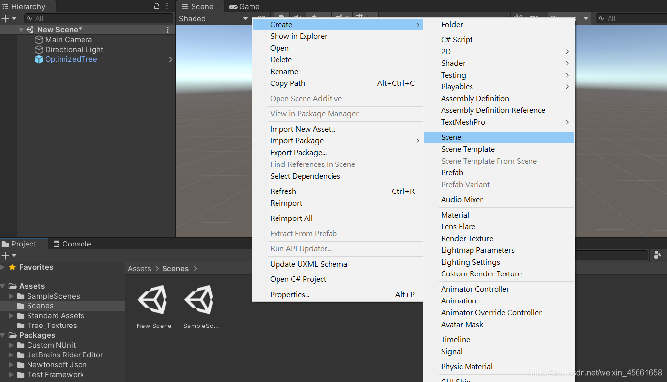The image size is (667, 382).
Task: Open the Gizmos dropdown arrow
Action: [x=586, y=18]
